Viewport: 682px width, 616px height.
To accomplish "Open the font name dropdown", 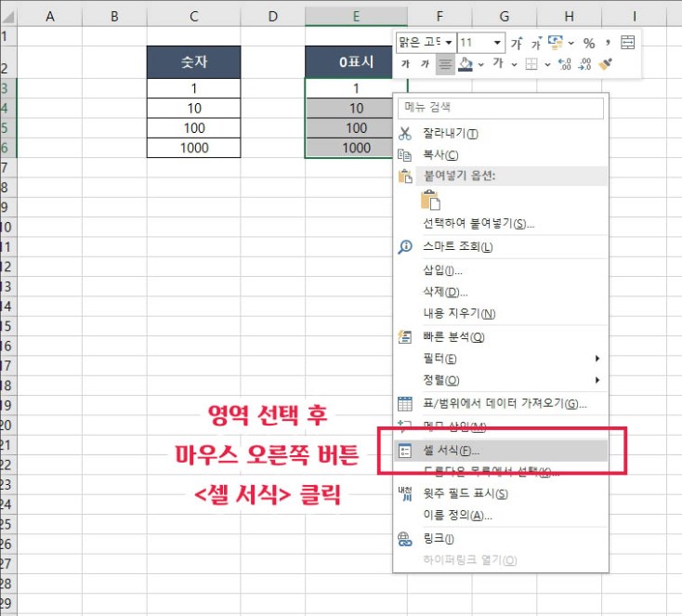I will point(450,43).
